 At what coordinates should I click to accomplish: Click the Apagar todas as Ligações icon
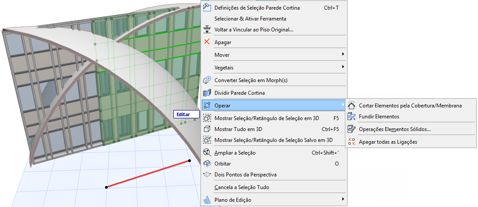pyautogui.click(x=351, y=141)
